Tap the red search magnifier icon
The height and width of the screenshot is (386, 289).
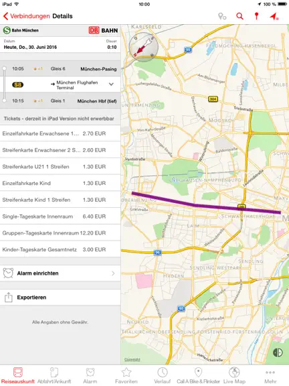coord(239,17)
